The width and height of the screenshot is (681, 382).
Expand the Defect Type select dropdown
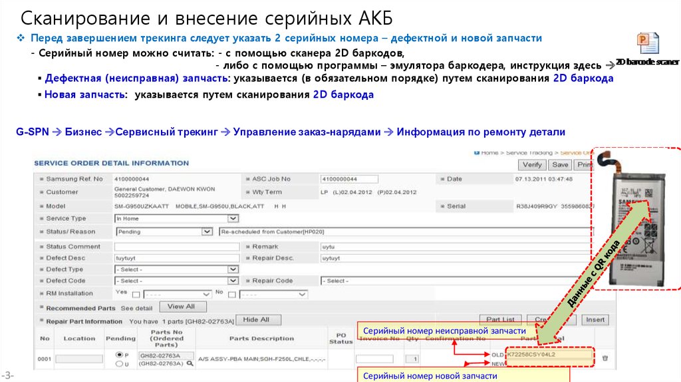click(x=233, y=270)
